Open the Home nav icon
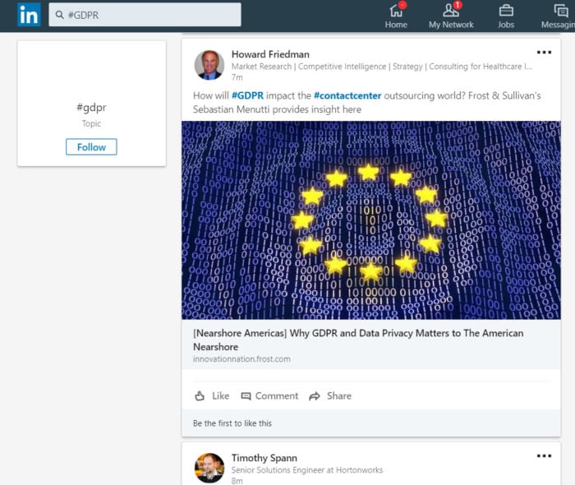This screenshot has width=575, height=485. click(396, 10)
